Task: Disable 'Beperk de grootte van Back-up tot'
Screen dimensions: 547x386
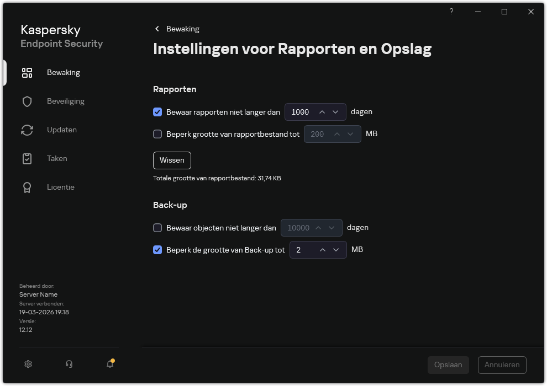Action: (157, 250)
